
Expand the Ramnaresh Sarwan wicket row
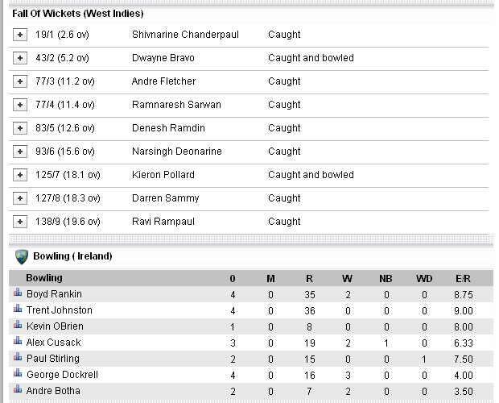pyautogui.click(x=20, y=105)
